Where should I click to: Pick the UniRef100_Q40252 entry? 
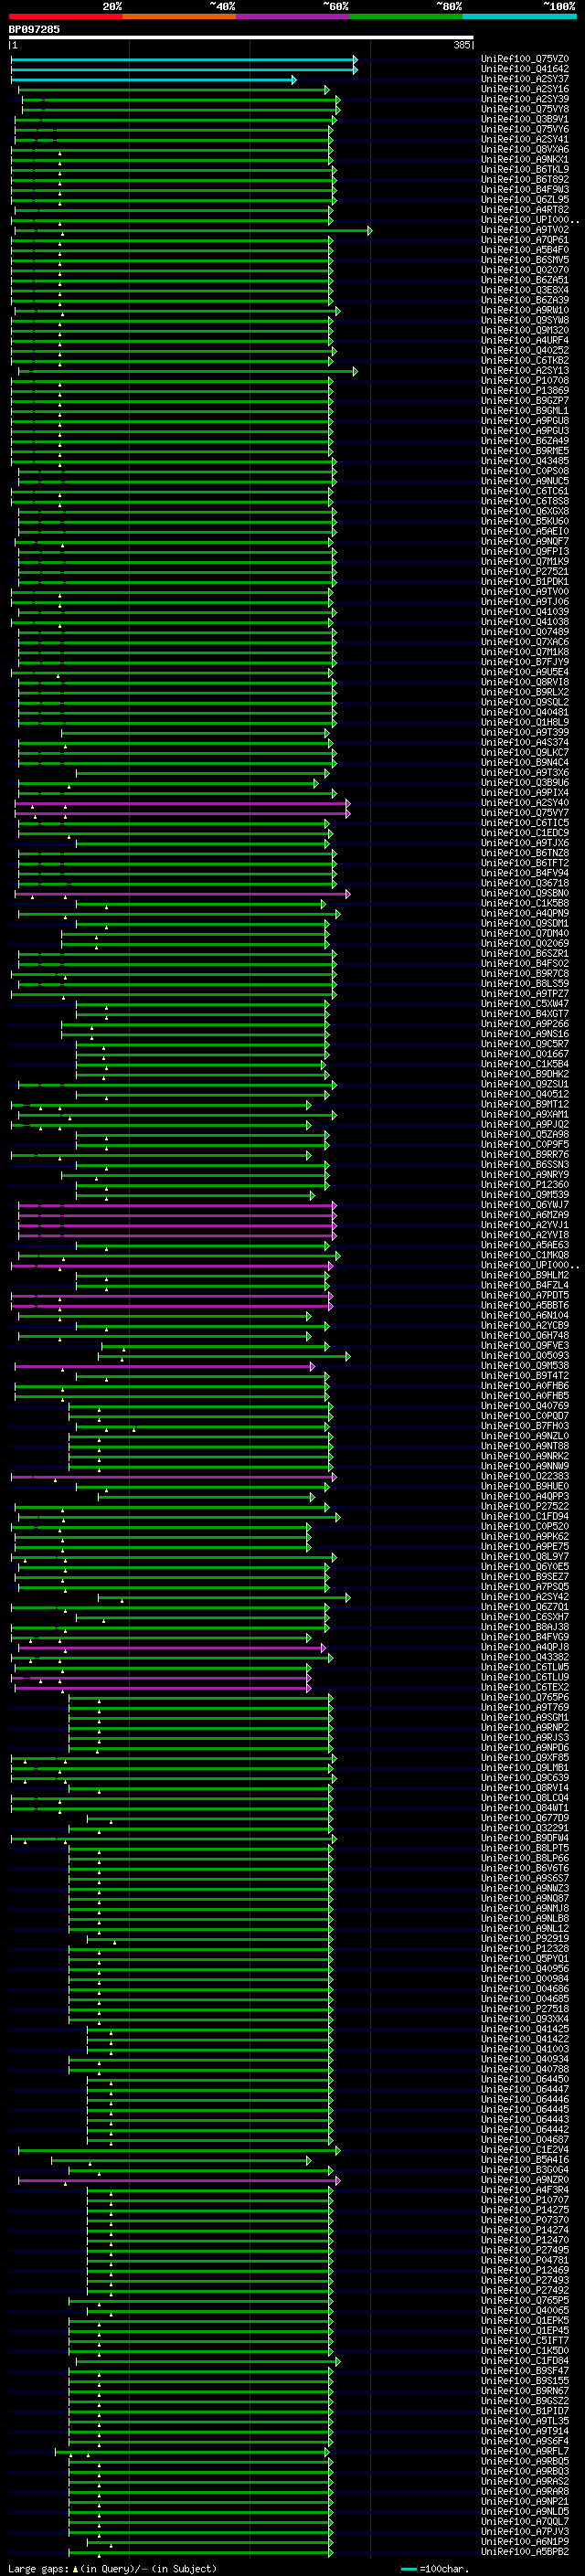525,351
